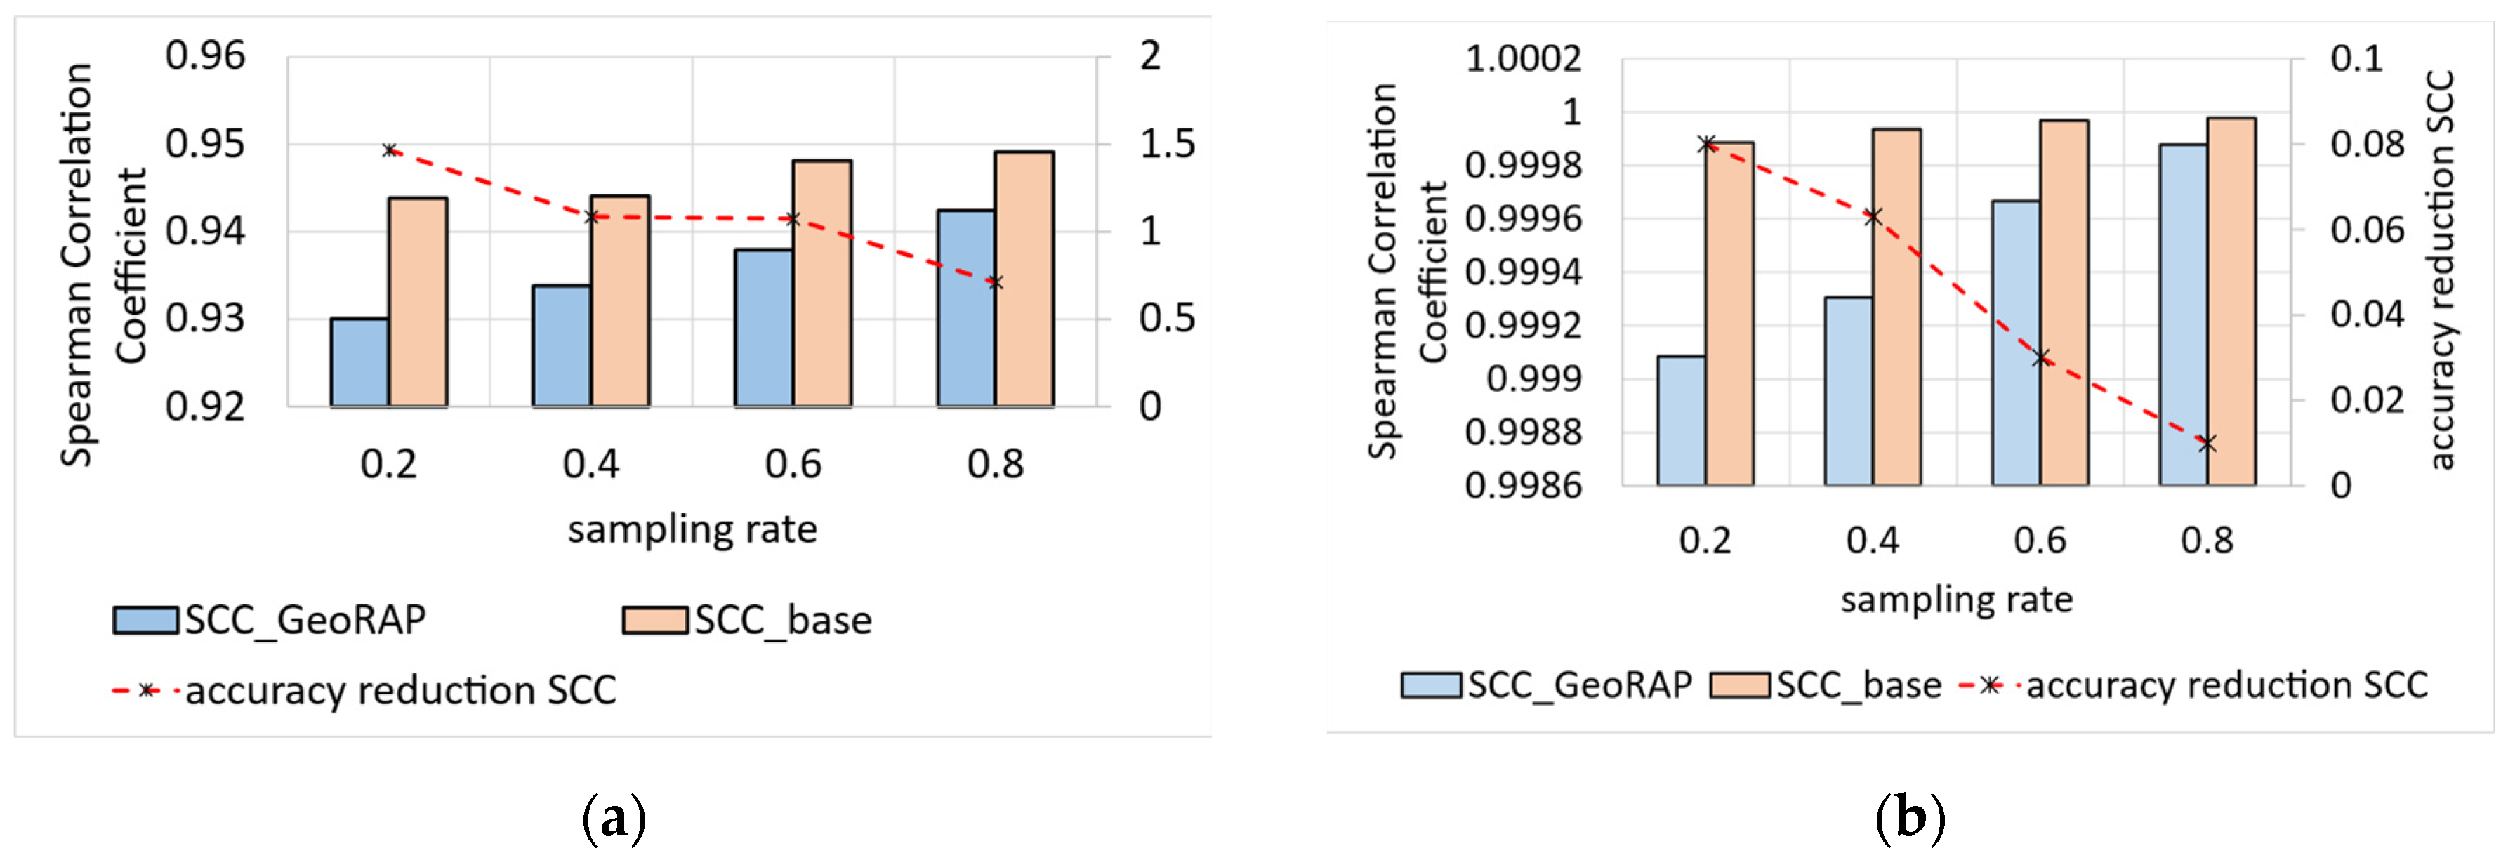
Task: Click the "(a)" subfigure label
Action: tap(614, 818)
